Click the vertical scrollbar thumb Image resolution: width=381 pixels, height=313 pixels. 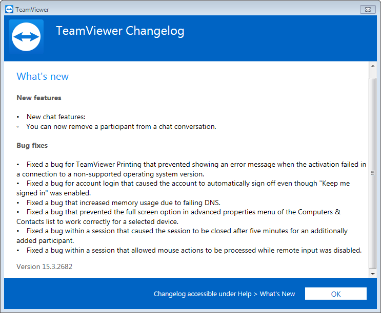point(373,173)
